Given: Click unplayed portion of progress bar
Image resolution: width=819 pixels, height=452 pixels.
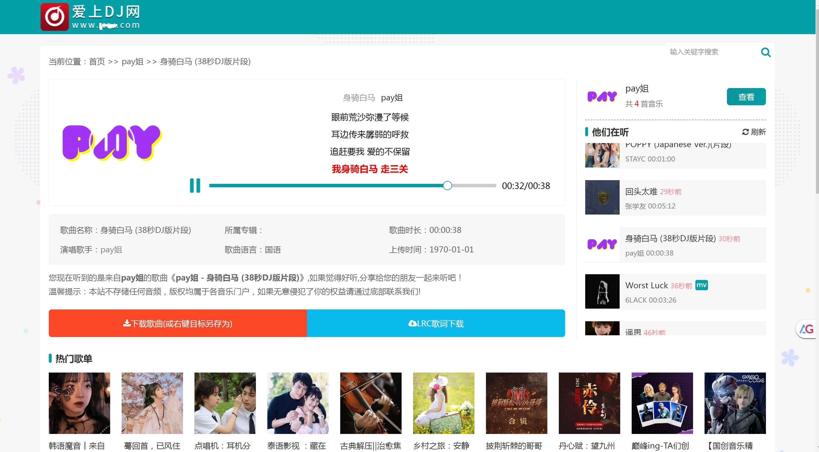Looking at the screenshot, I should point(474,186).
